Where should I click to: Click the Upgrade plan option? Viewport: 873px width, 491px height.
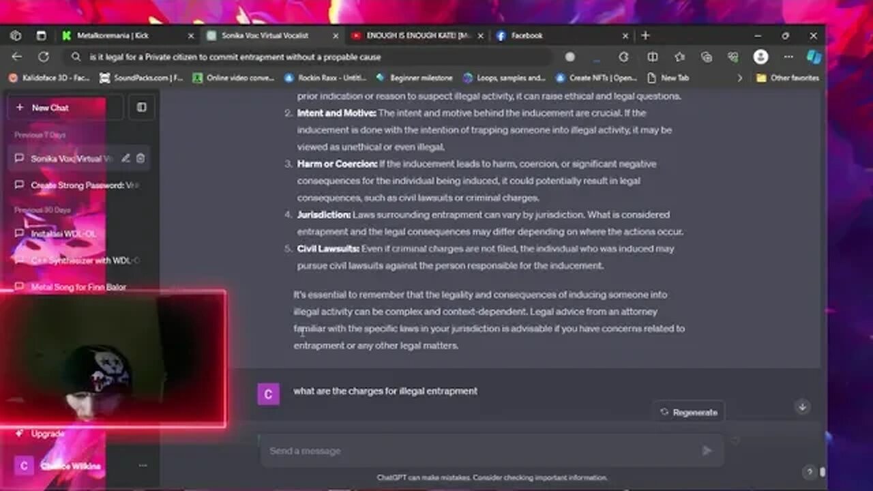pyautogui.click(x=41, y=434)
